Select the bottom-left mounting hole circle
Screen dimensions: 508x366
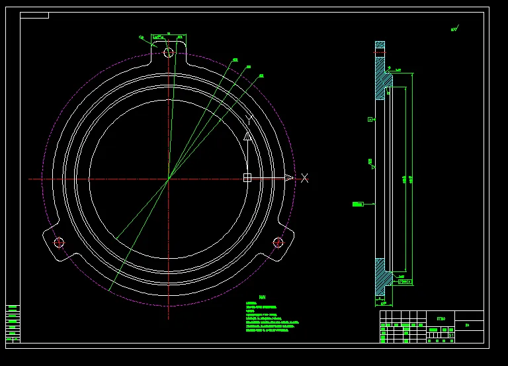pos(59,242)
